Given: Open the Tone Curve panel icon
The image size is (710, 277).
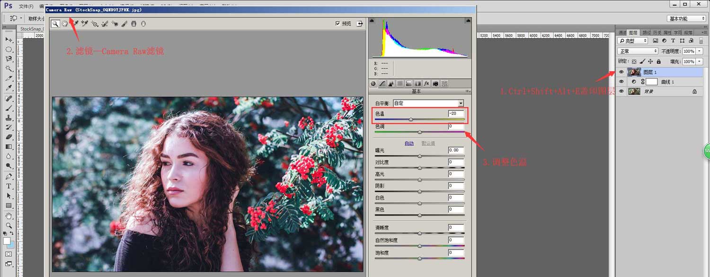Looking at the screenshot, I should pos(382,83).
